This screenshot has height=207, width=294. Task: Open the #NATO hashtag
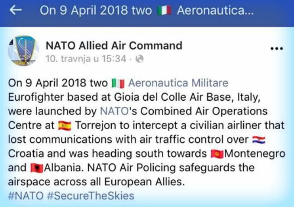coord(26,196)
